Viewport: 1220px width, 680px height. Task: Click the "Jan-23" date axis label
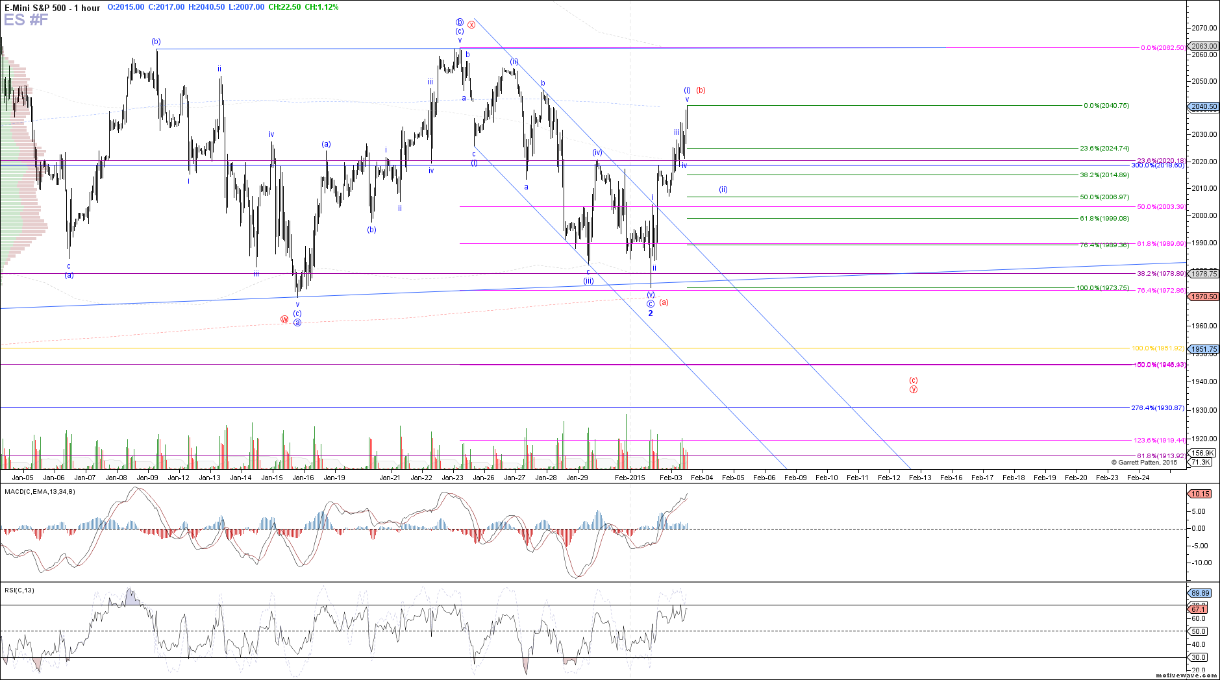point(453,478)
